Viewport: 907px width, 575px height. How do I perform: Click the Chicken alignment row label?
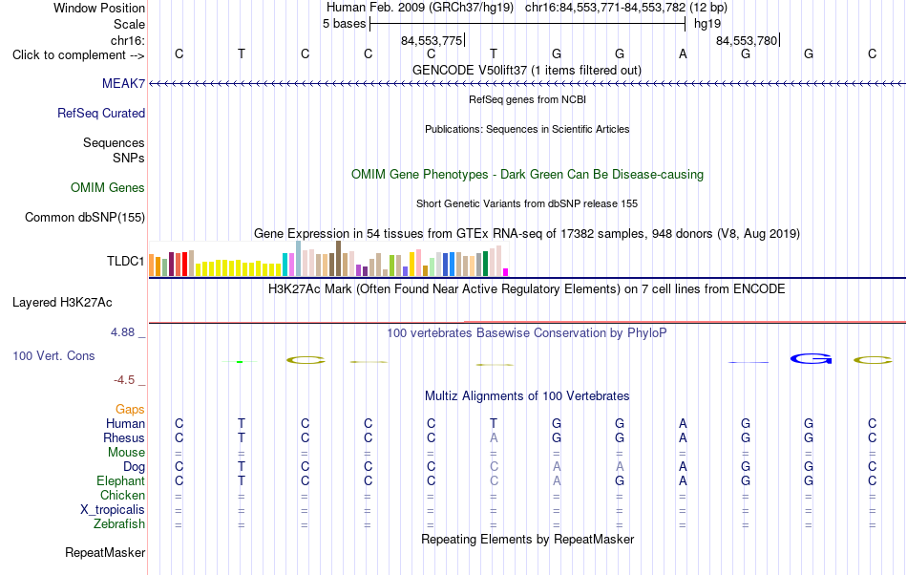click(122, 496)
